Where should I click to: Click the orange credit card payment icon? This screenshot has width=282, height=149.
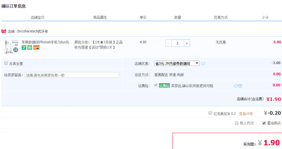pos(36,48)
